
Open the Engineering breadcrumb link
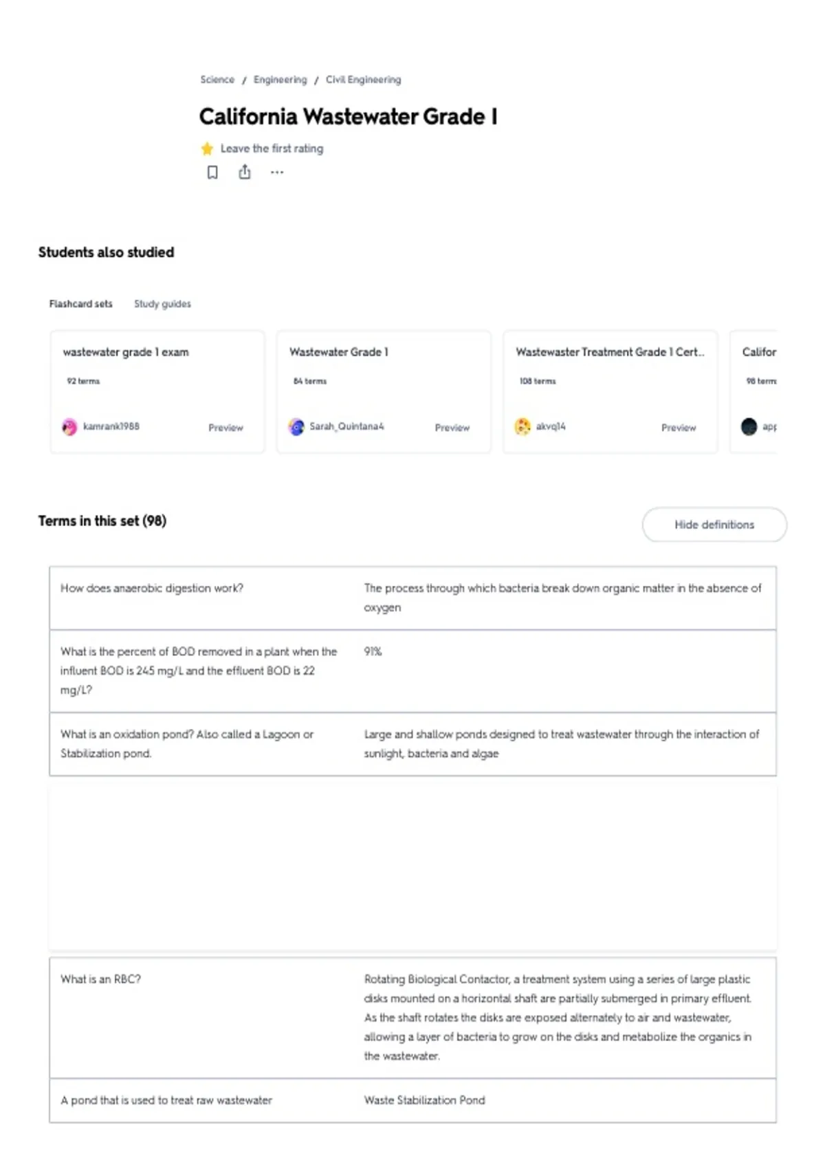click(280, 80)
